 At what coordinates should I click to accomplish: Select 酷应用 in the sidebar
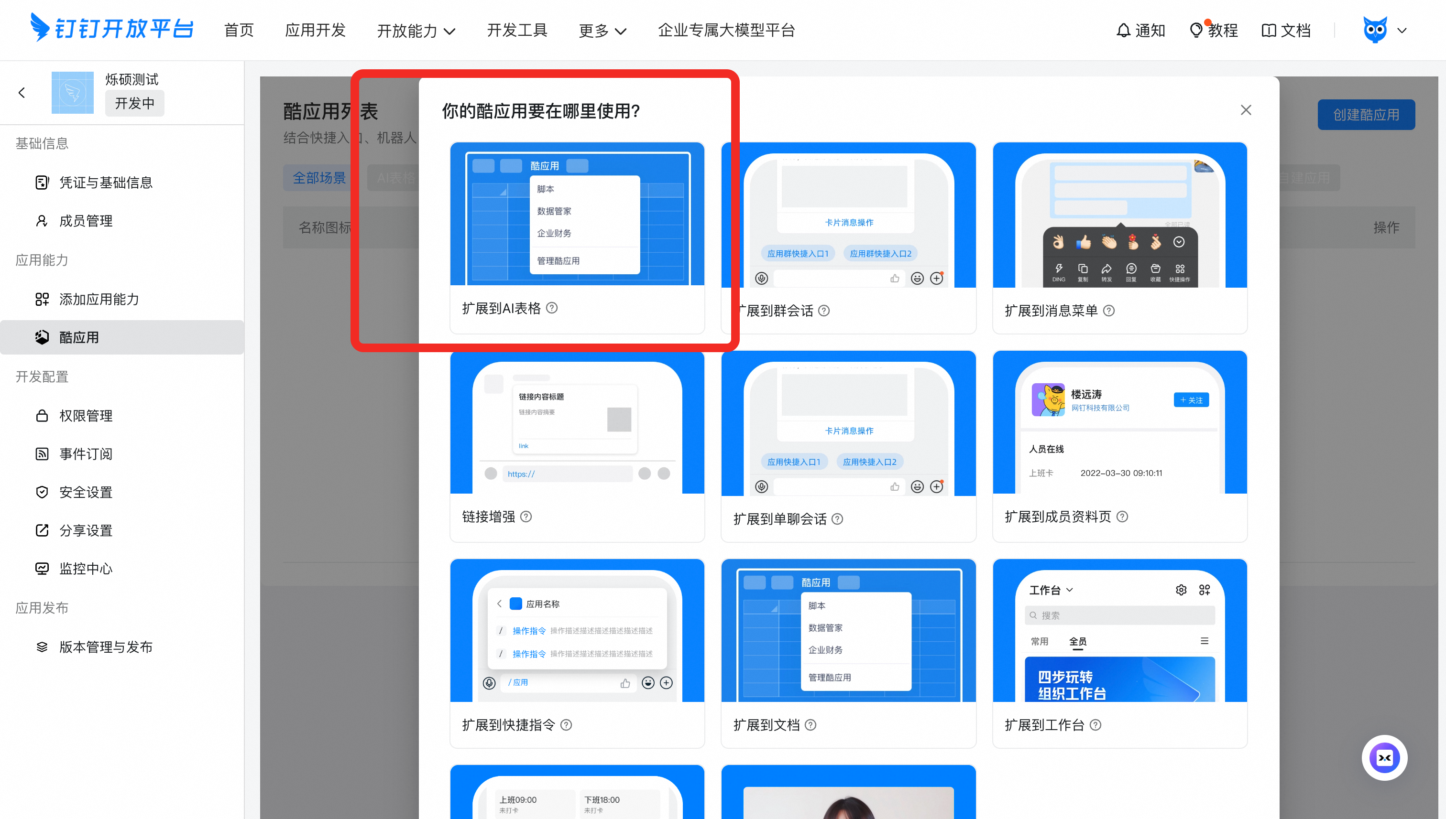tap(122, 337)
